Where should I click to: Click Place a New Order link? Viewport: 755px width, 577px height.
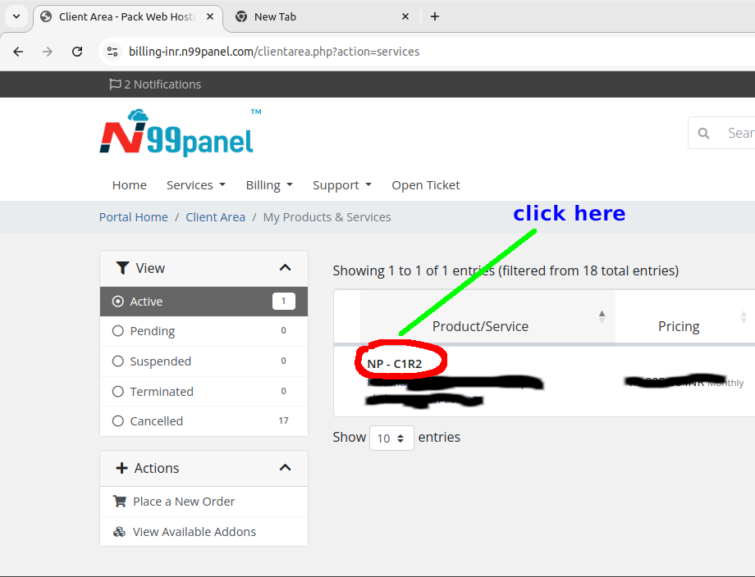pos(184,502)
